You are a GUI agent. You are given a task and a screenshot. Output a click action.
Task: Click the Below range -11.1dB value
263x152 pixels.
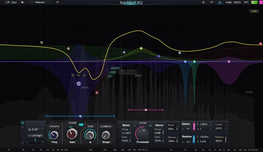coord(126,133)
